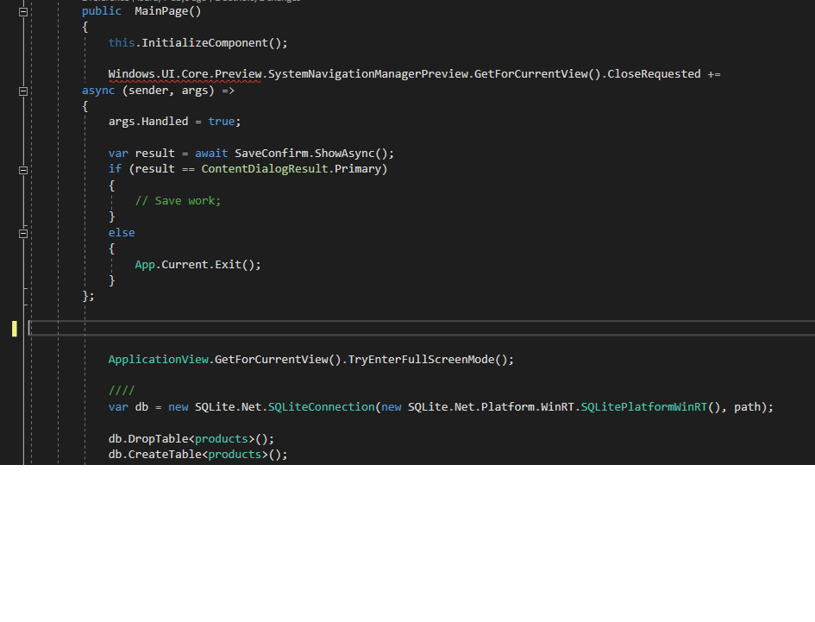This screenshot has width=815, height=622.
Task: Collapse the else block
Action: click(23, 234)
